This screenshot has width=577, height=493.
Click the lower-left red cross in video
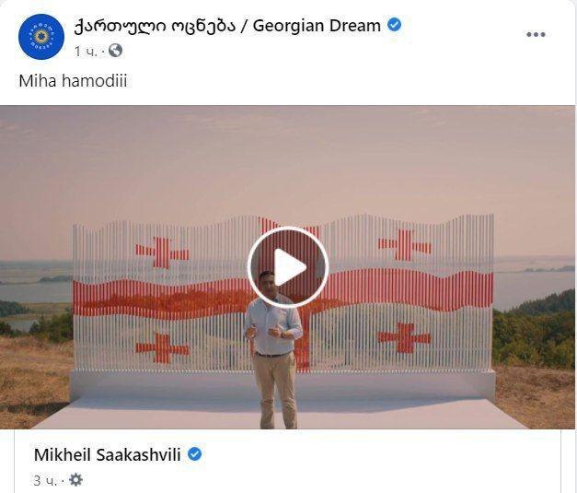162,348
